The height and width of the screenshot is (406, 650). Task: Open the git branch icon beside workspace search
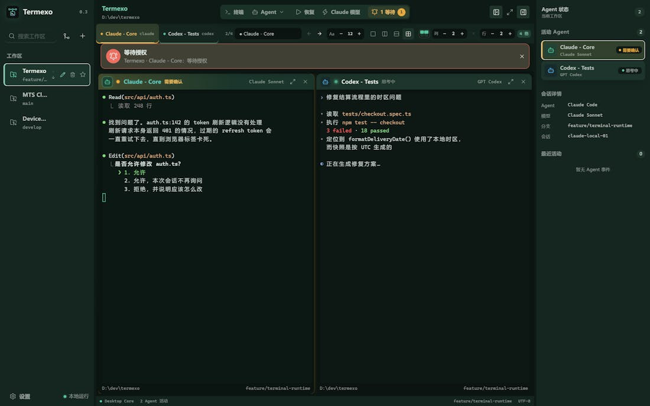66,36
